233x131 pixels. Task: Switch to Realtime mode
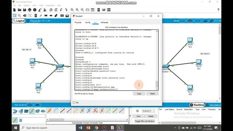(197, 105)
